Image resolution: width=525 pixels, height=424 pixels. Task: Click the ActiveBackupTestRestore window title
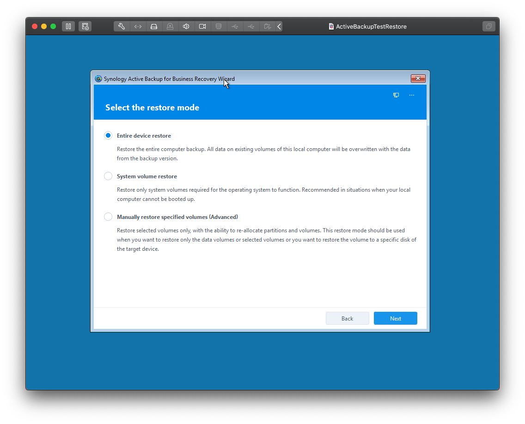pyautogui.click(x=371, y=26)
